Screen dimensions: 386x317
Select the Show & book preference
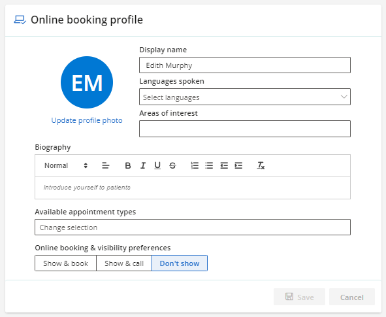tap(65, 263)
